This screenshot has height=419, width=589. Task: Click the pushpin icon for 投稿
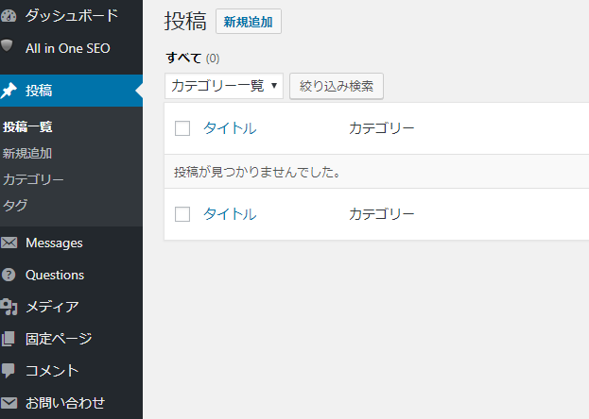(9, 91)
